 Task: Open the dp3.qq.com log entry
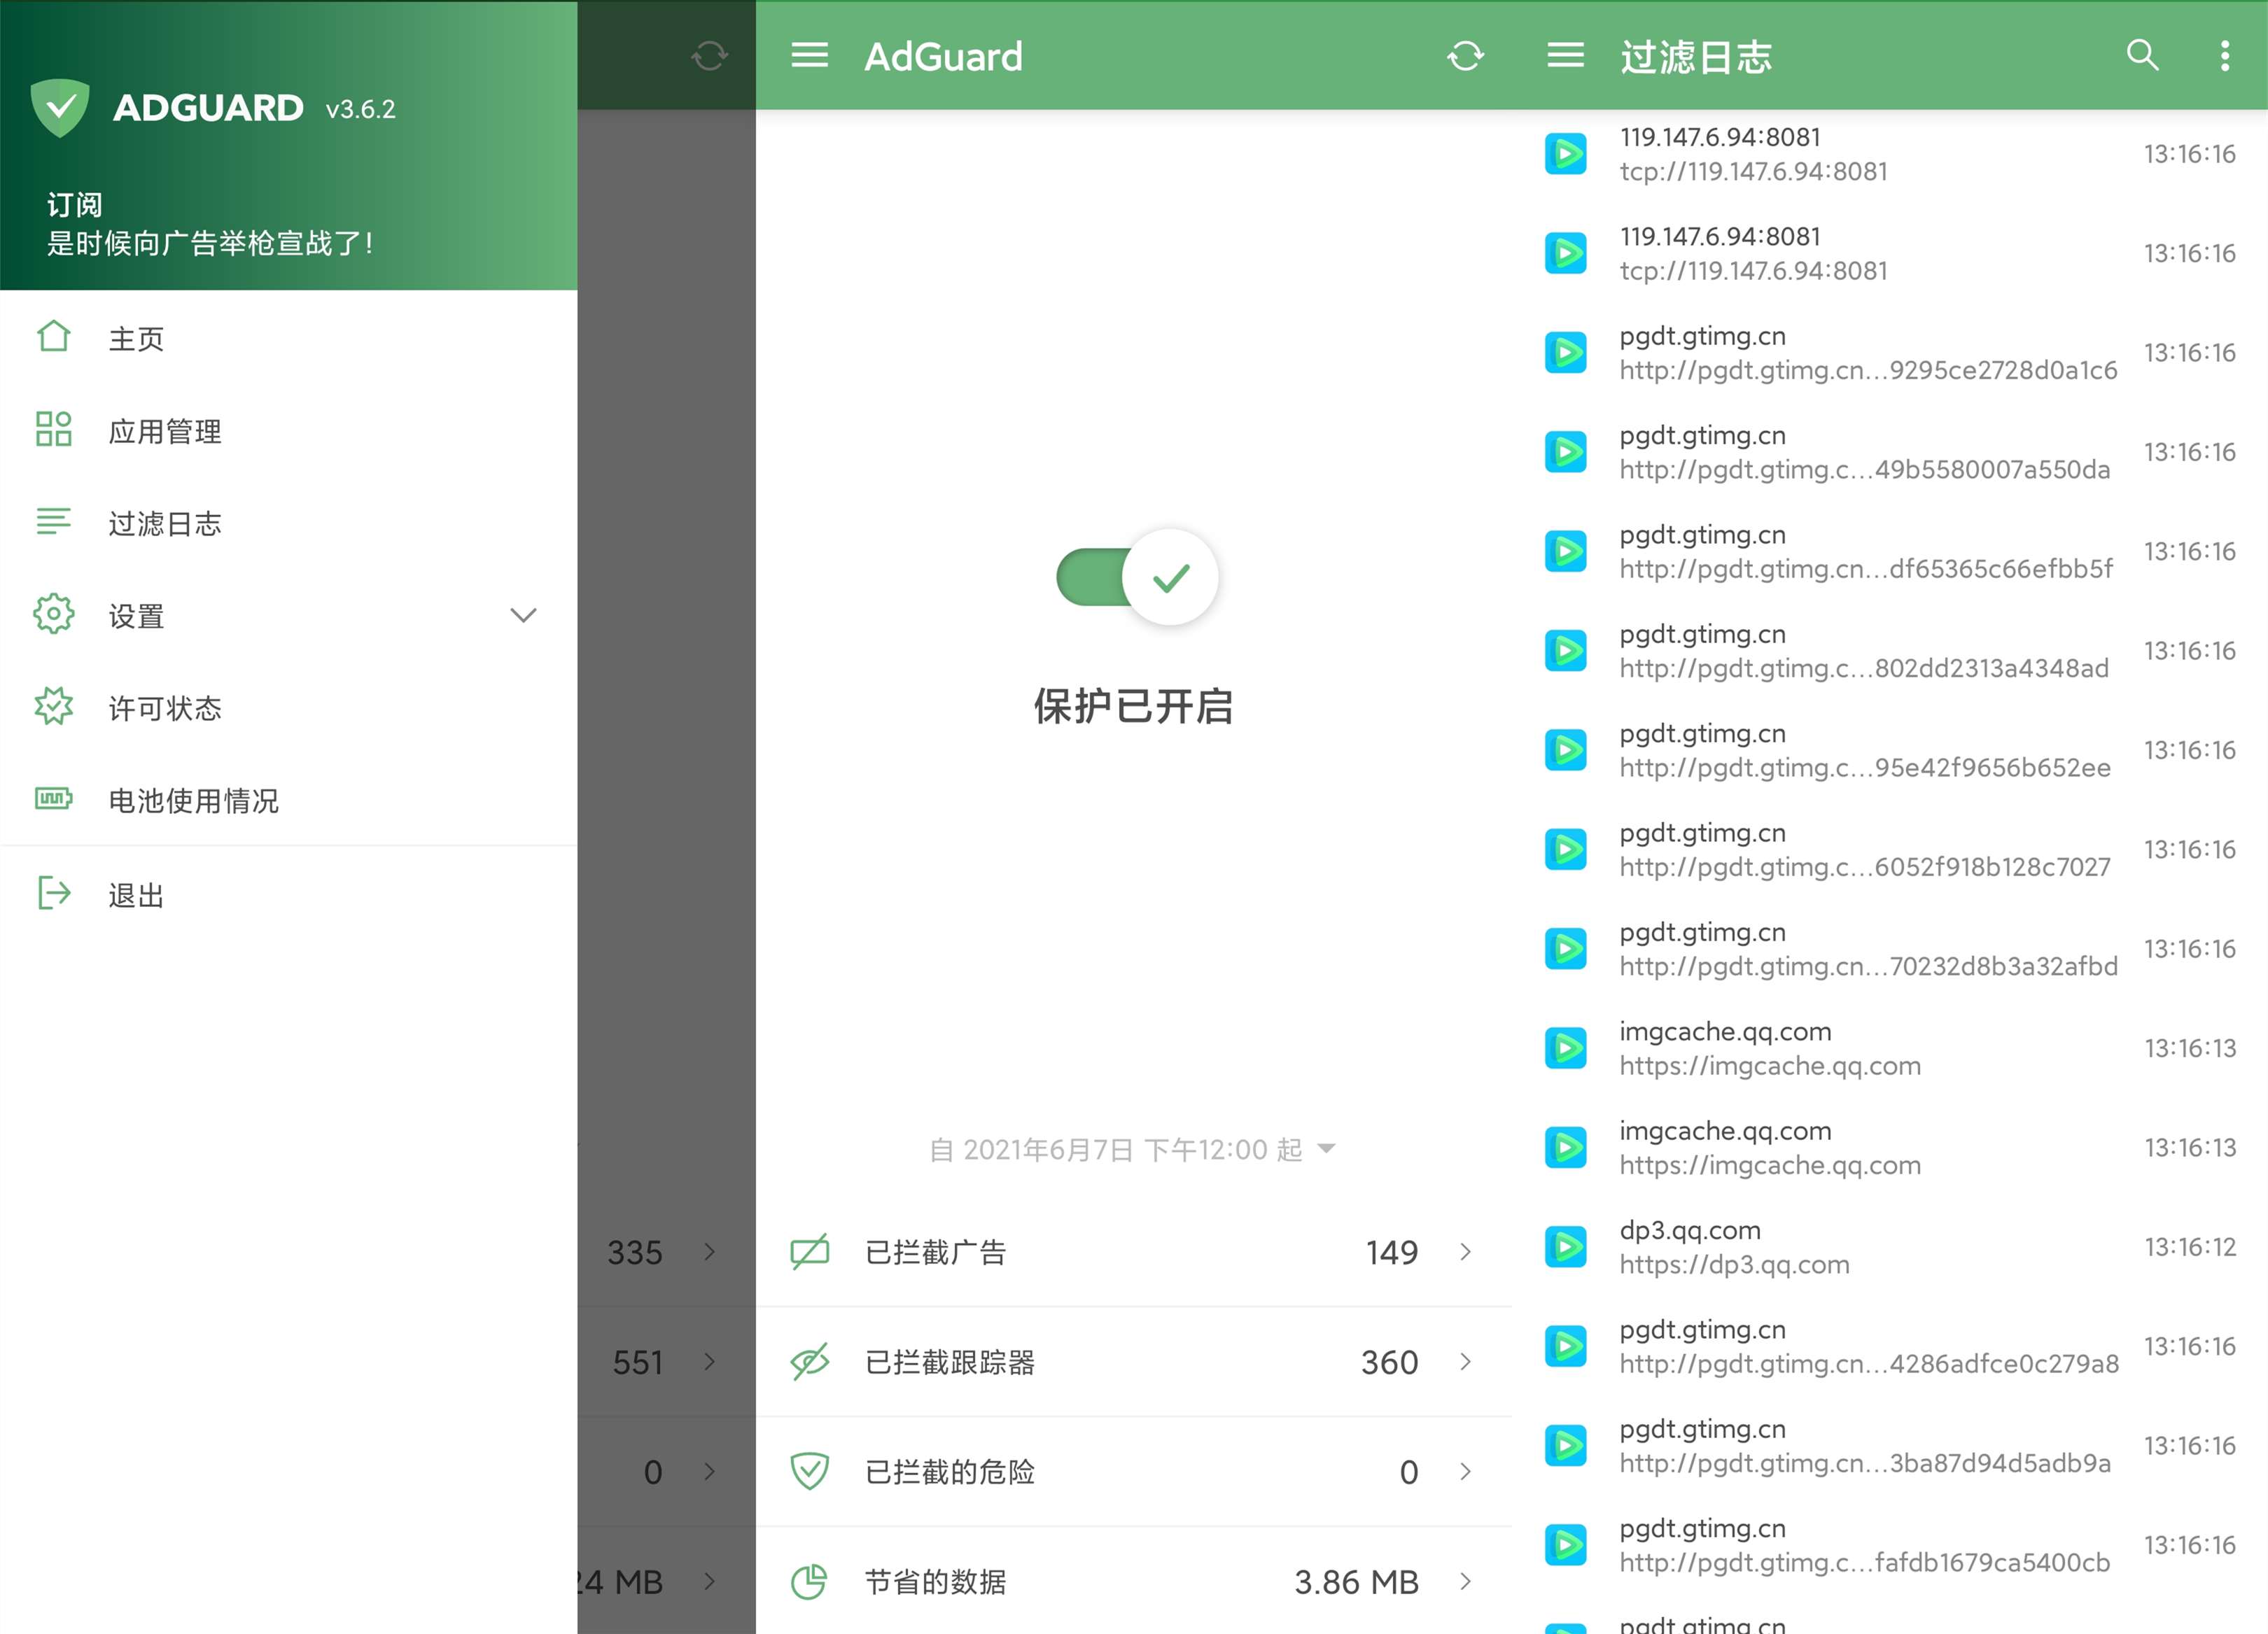point(1890,1246)
